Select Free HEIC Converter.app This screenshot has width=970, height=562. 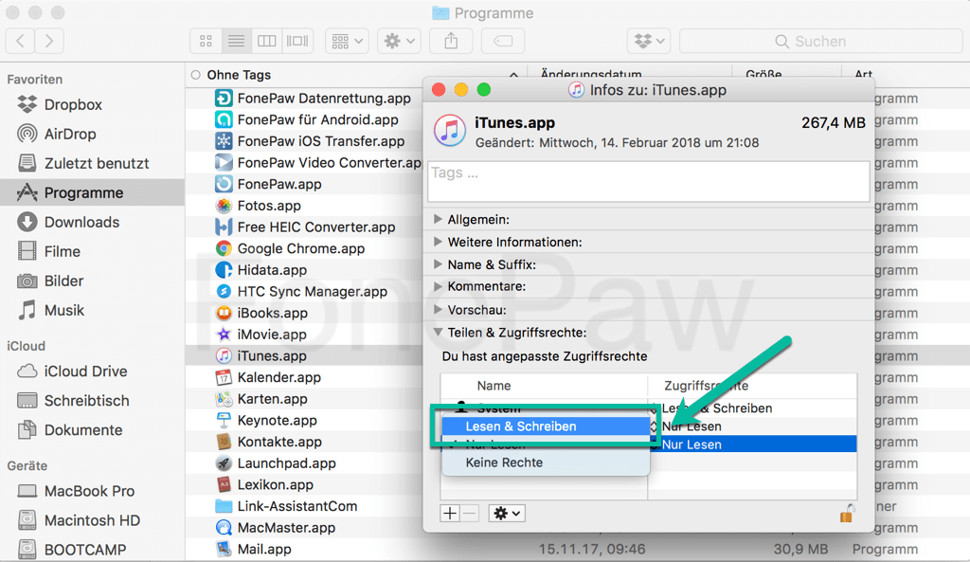click(315, 227)
